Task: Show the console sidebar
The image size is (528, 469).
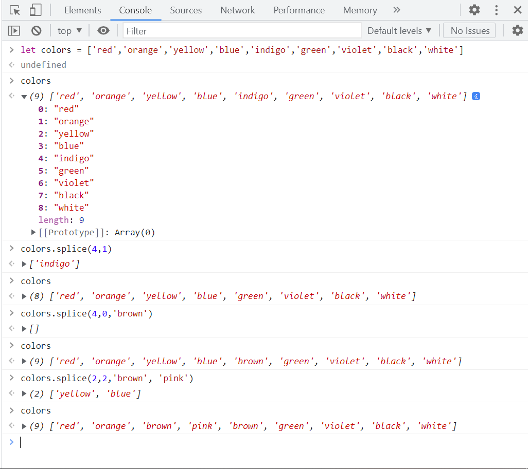Action: point(14,31)
